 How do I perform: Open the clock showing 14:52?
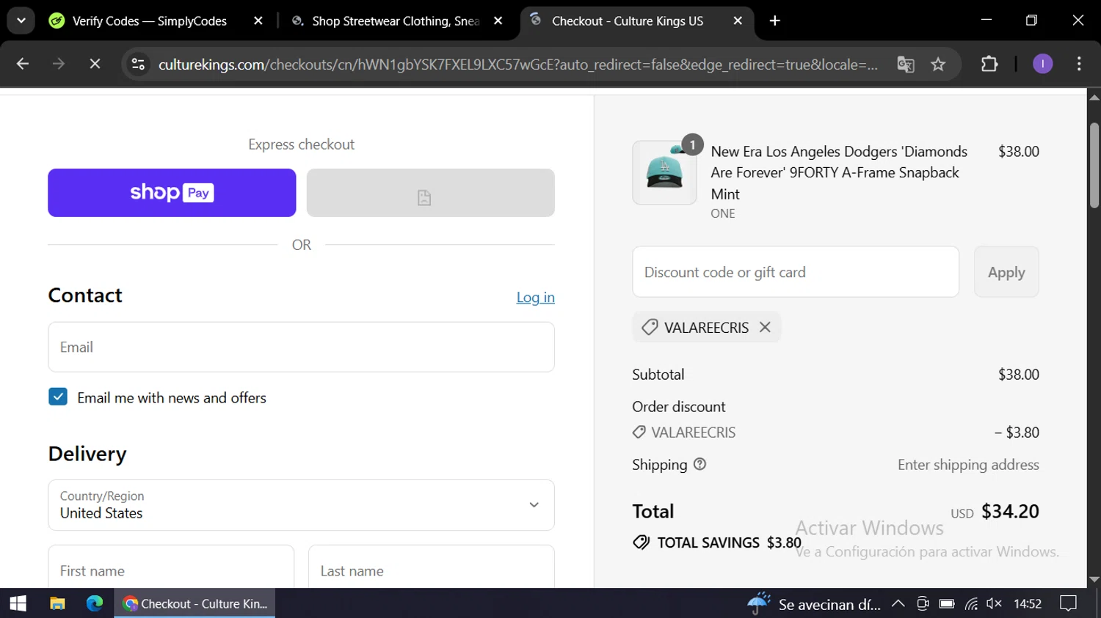(1028, 604)
